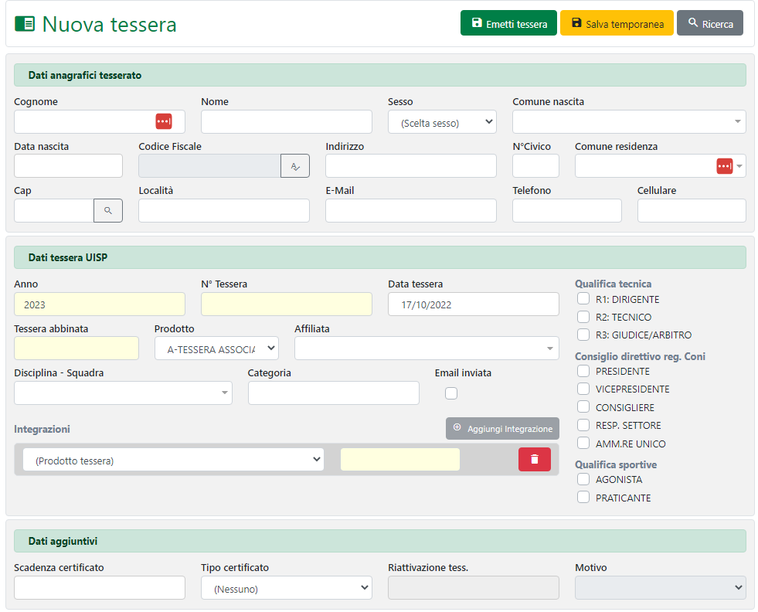The image size is (758, 612).
Task: Open the Sesso dropdown
Action: coord(442,122)
